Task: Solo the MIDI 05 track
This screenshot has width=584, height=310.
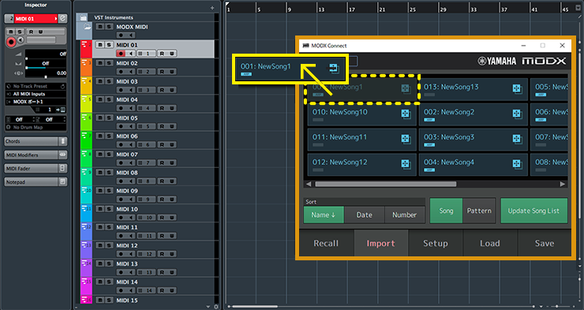Action: 109,118
